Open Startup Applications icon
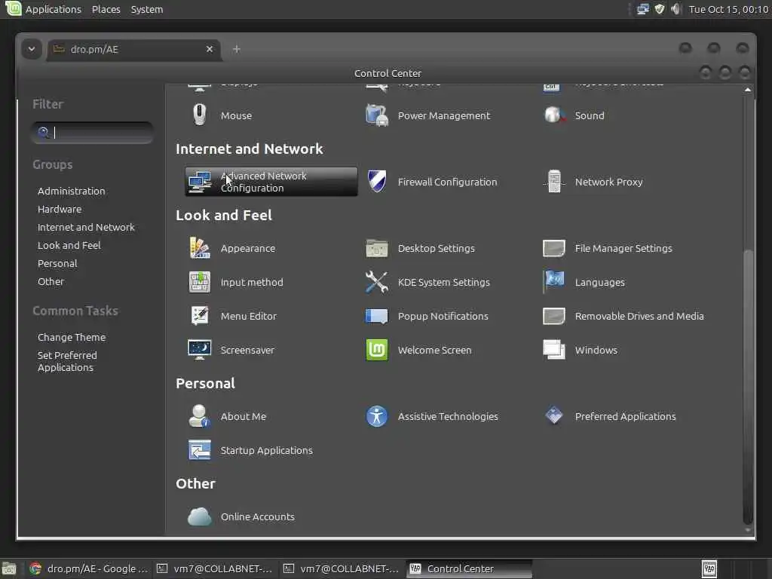Viewport: 772px width, 579px height. pos(199,450)
